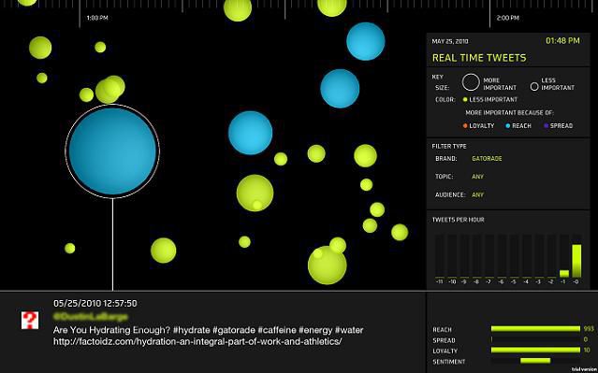Click the purple Spread legend dot

coord(547,125)
